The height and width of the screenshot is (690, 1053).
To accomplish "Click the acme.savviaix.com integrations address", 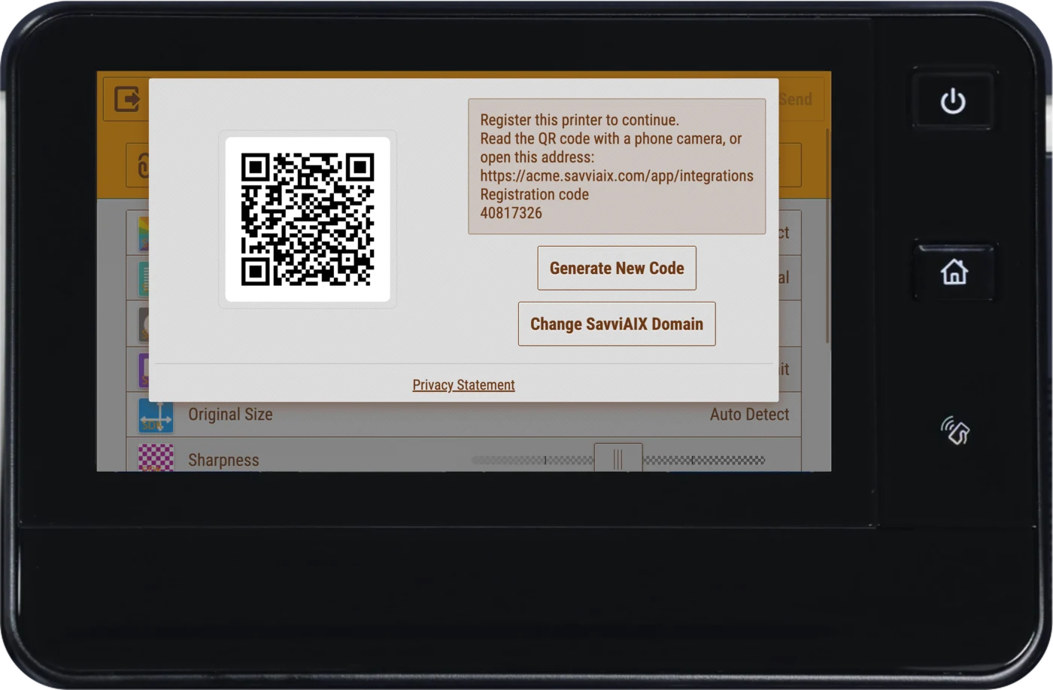I will [617, 176].
